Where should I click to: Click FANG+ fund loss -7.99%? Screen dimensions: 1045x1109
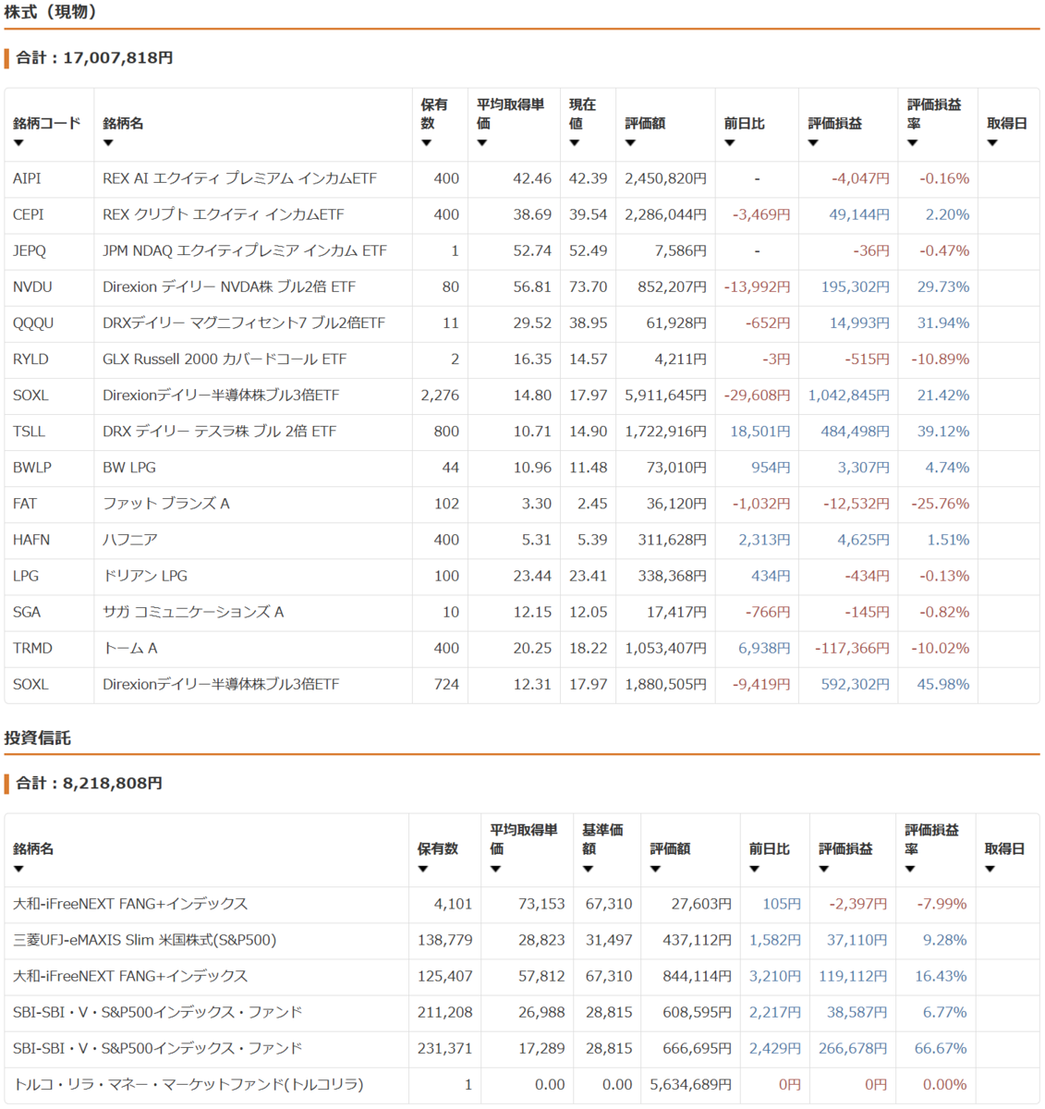tap(942, 904)
